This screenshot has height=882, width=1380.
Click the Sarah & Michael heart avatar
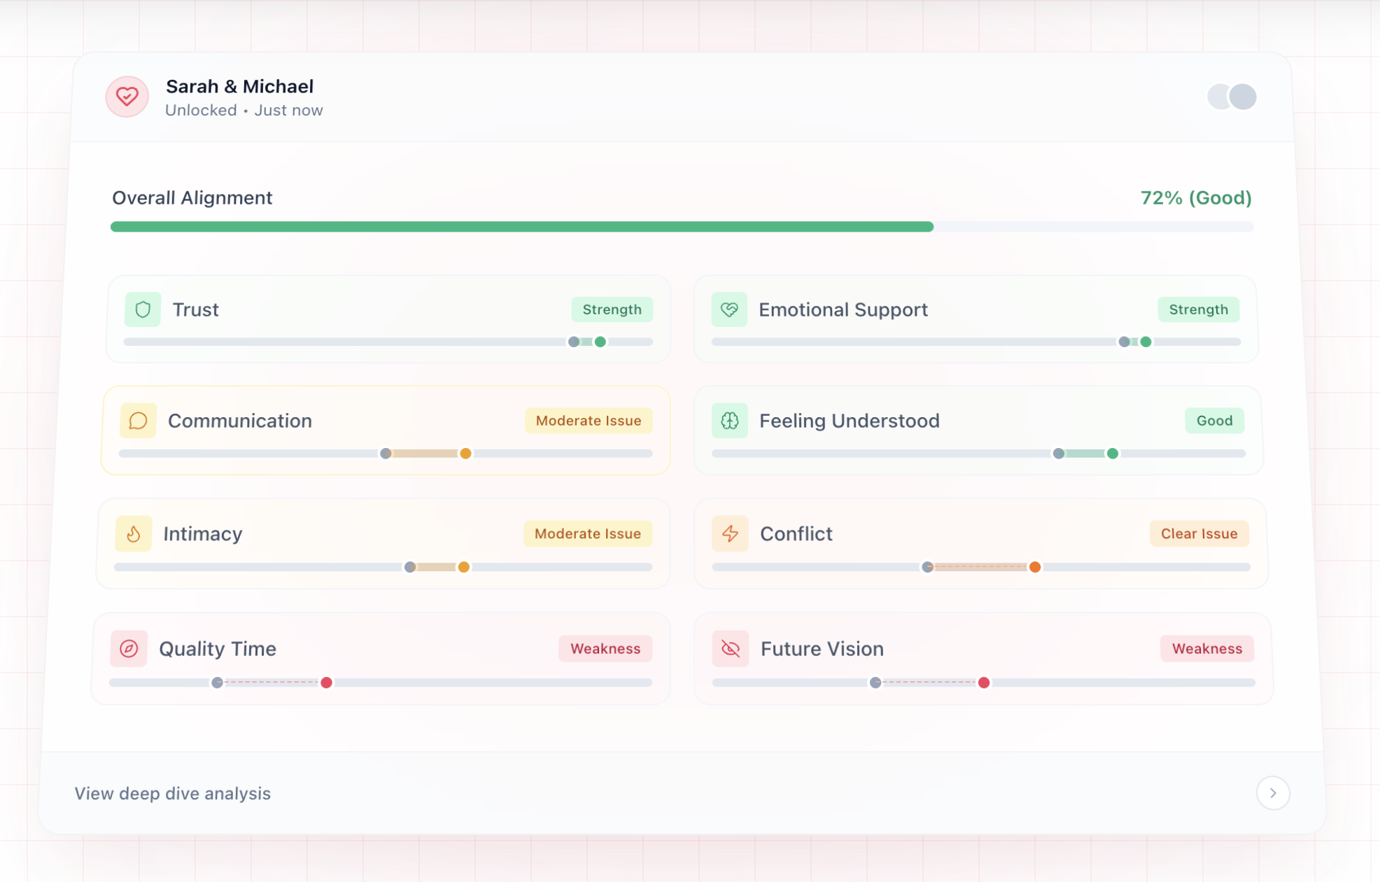point(127,97)
